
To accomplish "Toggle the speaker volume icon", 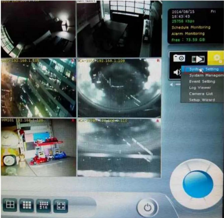I will 177,72.
